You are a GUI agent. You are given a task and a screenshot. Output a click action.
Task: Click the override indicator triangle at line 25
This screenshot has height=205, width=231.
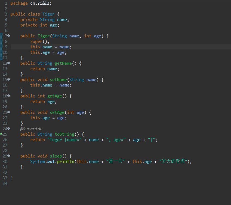(x=1, y=134)
